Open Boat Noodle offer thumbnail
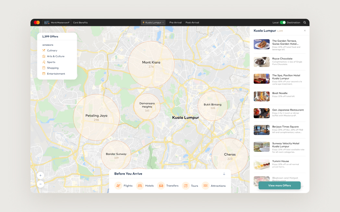The image size is (340, 212). click(x=262, y=96)
